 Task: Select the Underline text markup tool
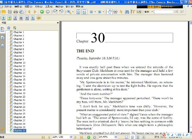click(x=4, y=18)
